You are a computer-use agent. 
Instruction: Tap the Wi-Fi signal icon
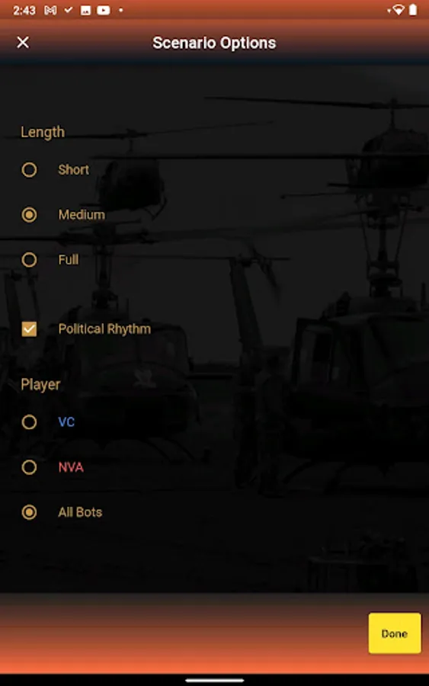(x=398, y=10)
